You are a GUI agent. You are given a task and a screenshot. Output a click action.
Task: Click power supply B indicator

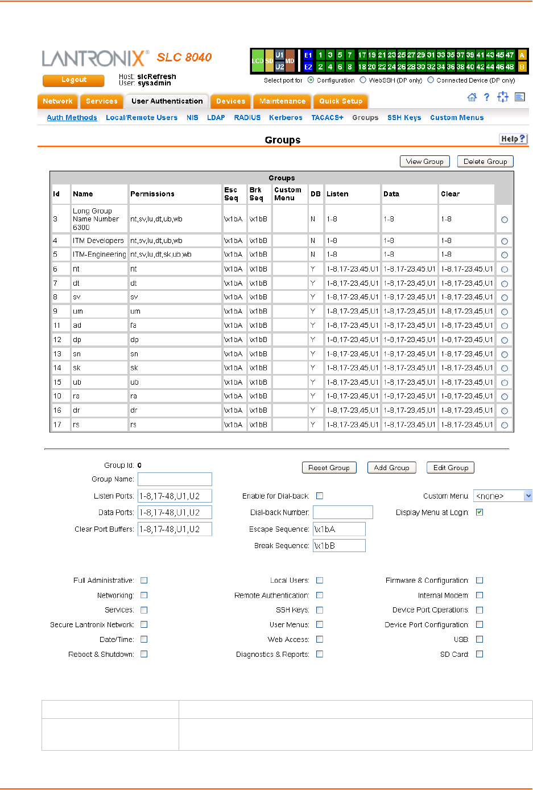522,67
